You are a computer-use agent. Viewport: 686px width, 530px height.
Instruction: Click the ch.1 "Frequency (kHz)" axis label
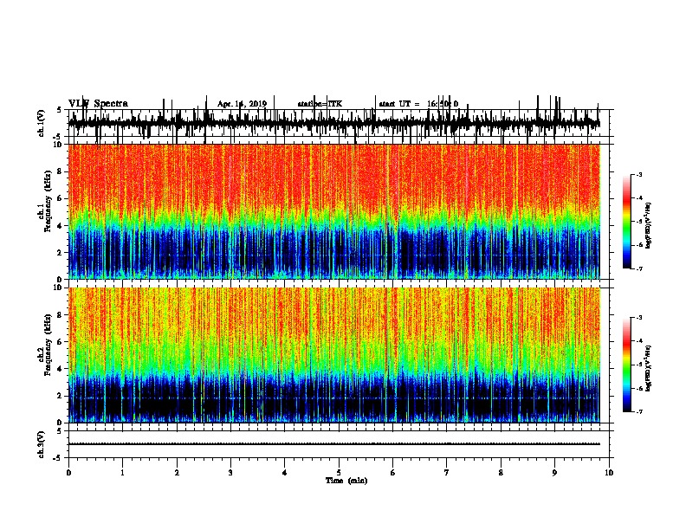[x=48, y=202]
